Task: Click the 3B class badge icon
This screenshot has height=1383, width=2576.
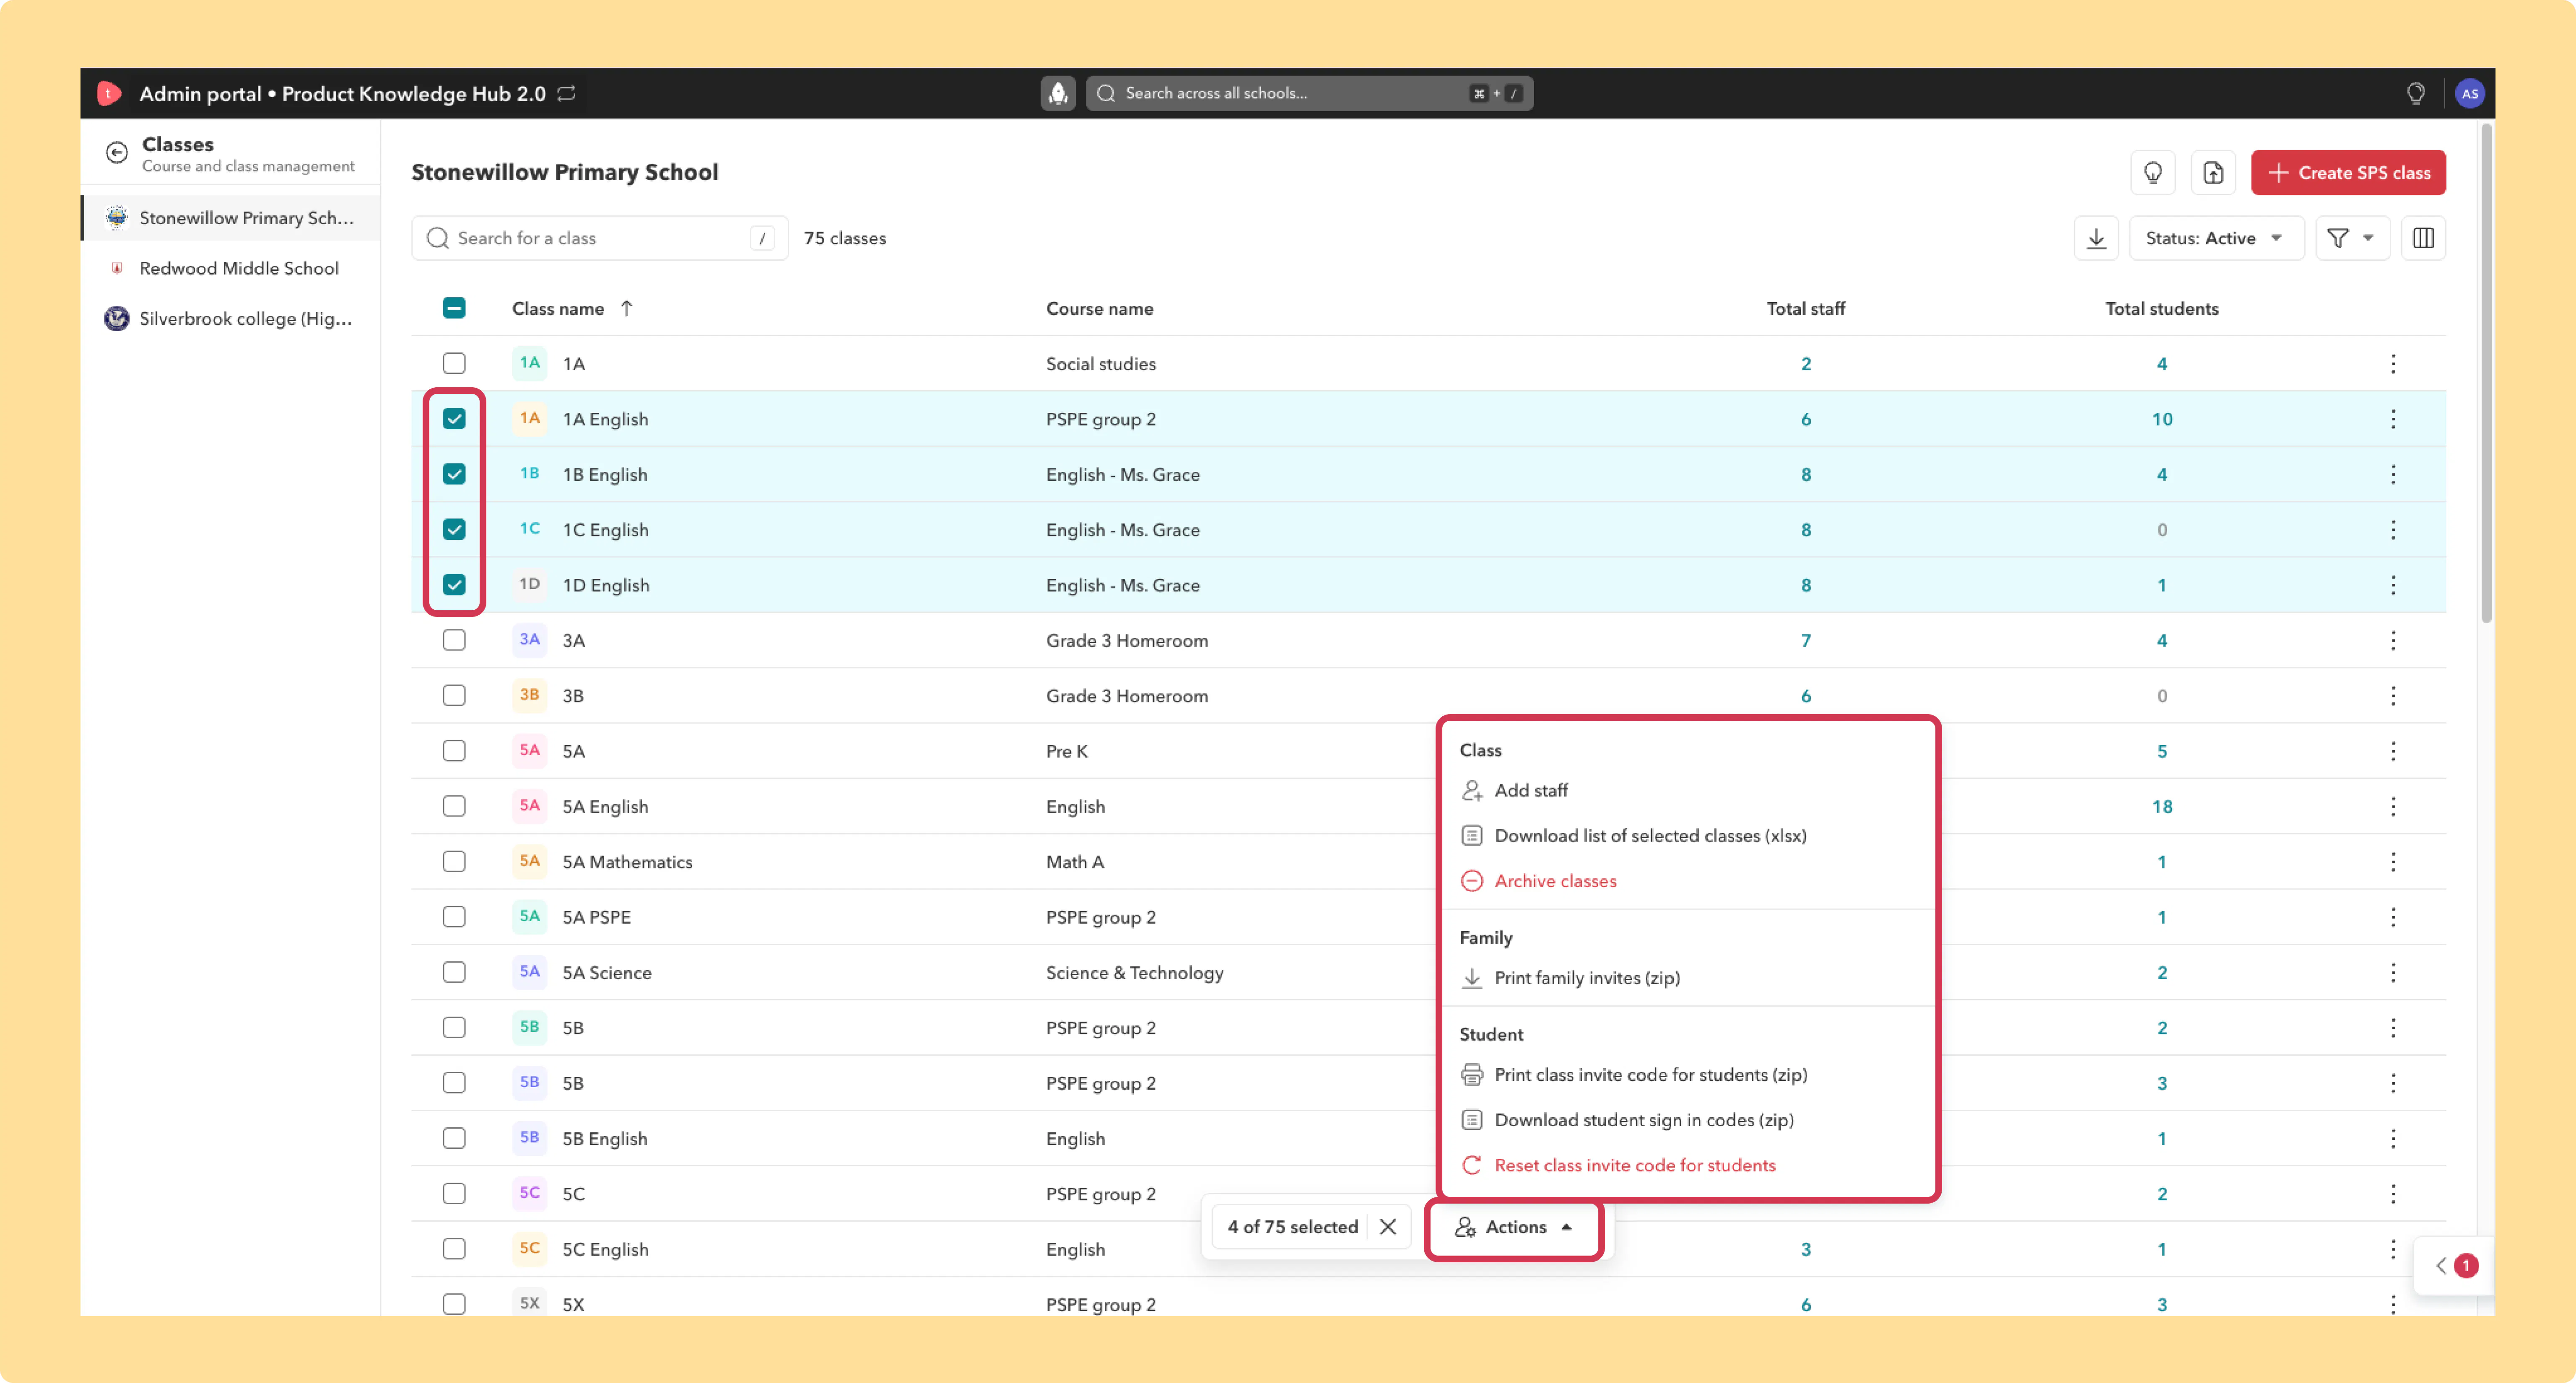Action: [529, 696]
